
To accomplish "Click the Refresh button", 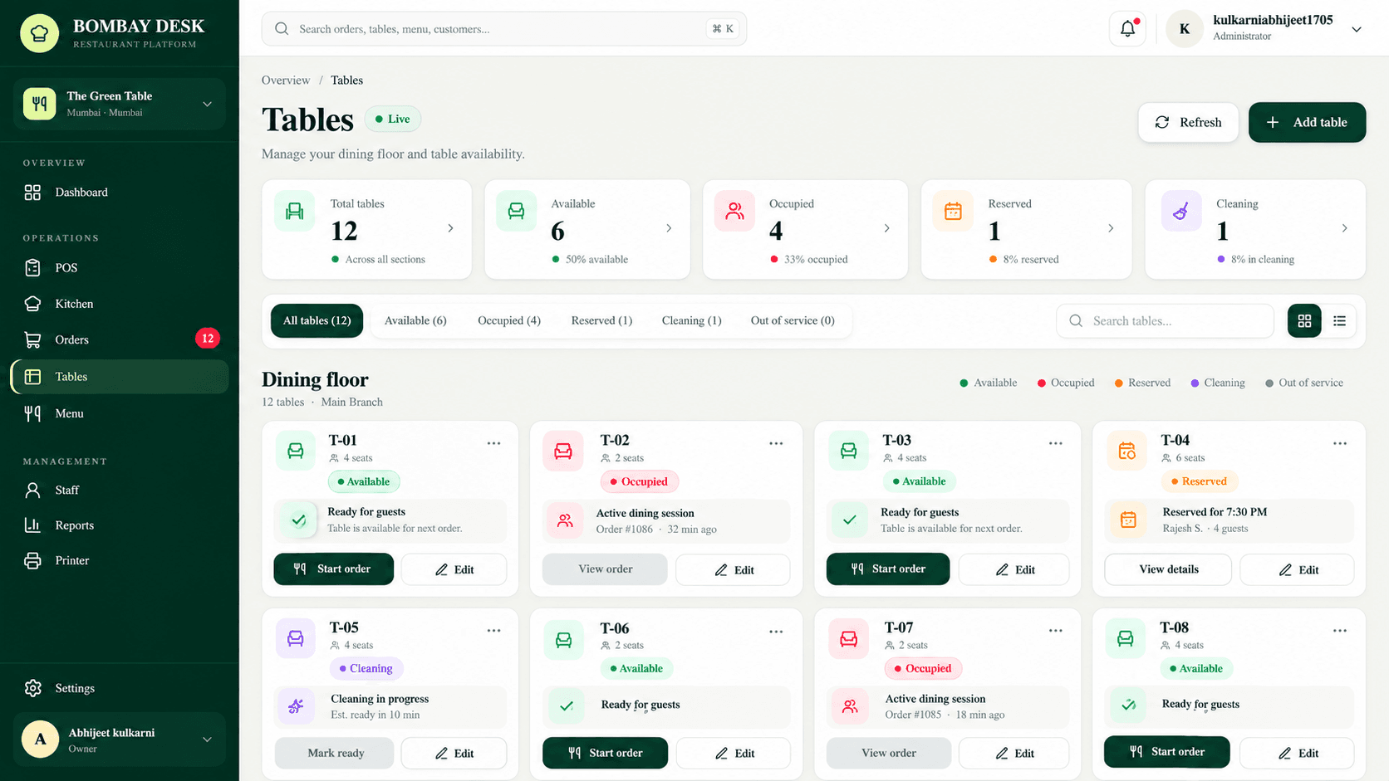I will pos(1188,122).
